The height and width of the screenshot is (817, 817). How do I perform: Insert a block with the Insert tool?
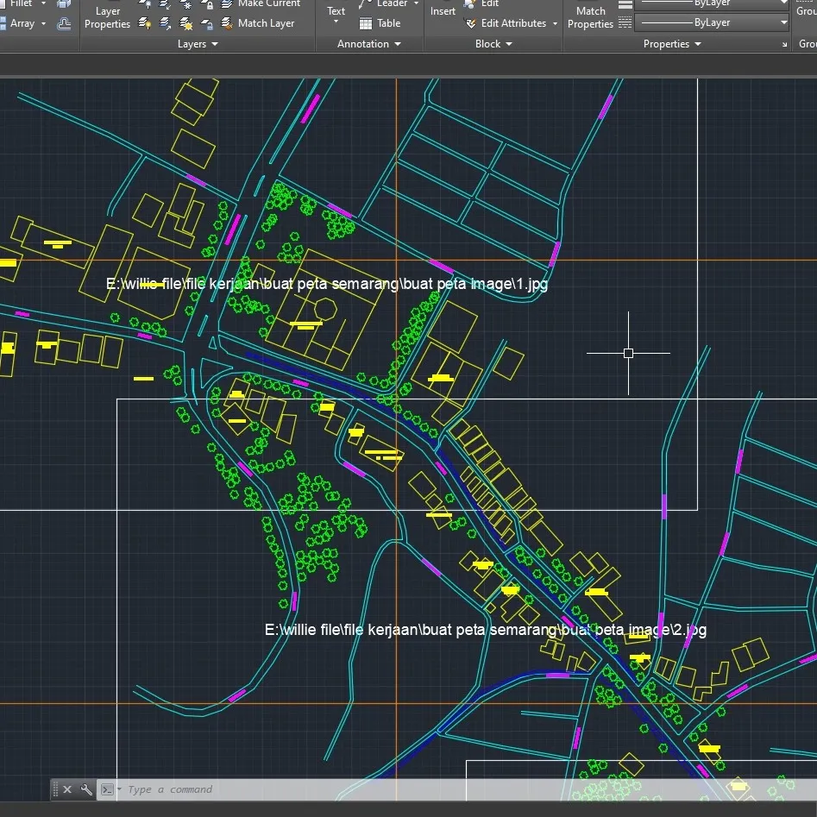pyautogui.click(x=443, y=11)
